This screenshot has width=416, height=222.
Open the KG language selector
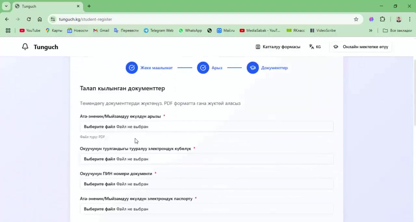(315, 47)
